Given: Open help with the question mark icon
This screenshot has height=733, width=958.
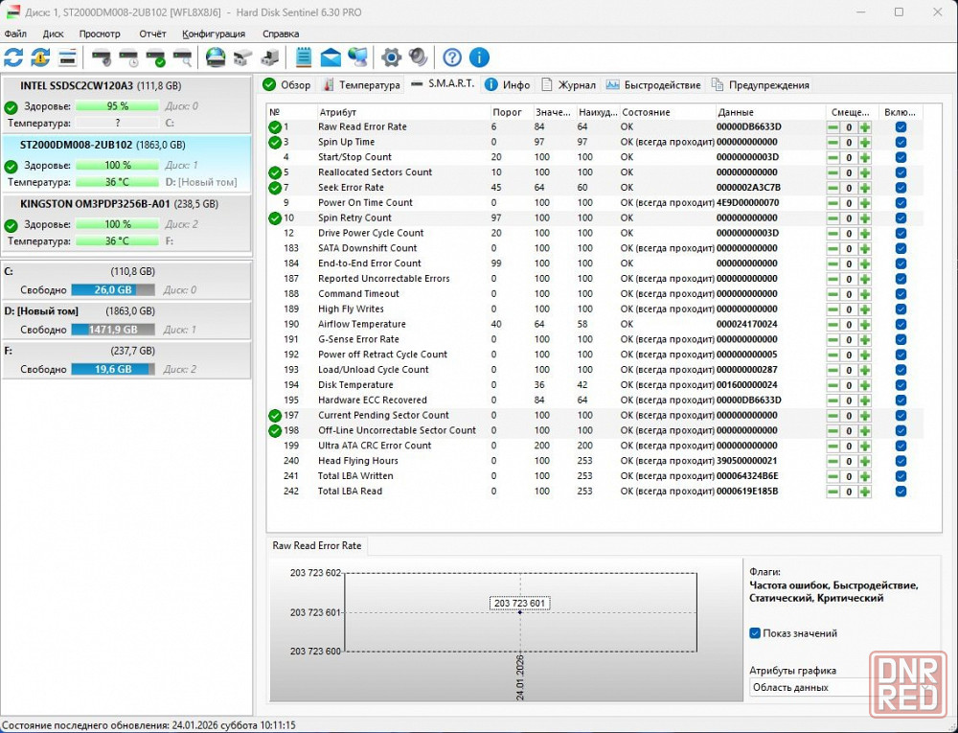Looking at the screenshot, I should click(452, 57).
